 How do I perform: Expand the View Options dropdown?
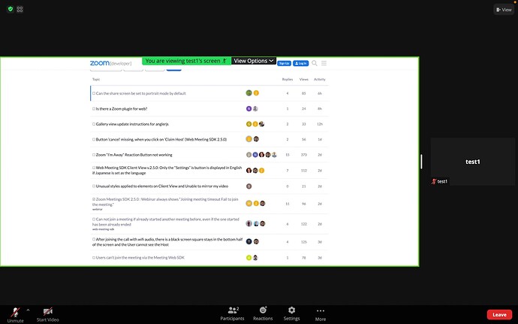tap(254, 61)
